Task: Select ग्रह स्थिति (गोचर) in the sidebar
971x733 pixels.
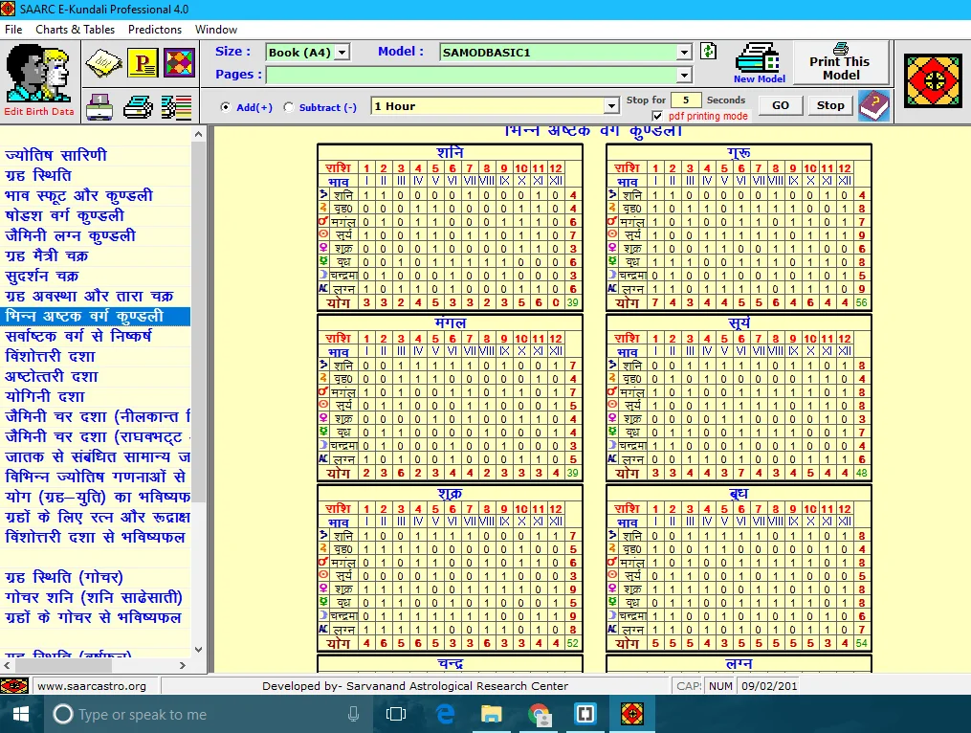Action: tap(64, 577)
